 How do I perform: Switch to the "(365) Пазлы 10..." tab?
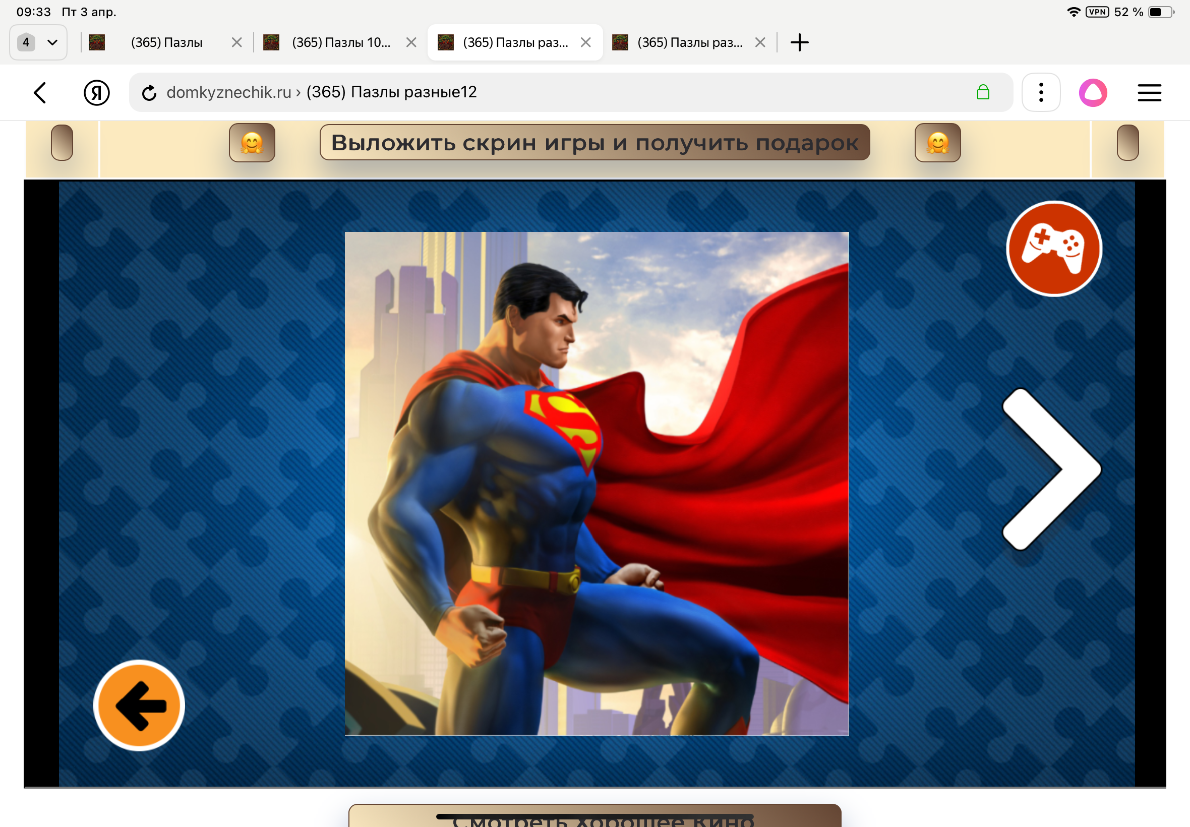pyautogui.click(x=340, y=42)
